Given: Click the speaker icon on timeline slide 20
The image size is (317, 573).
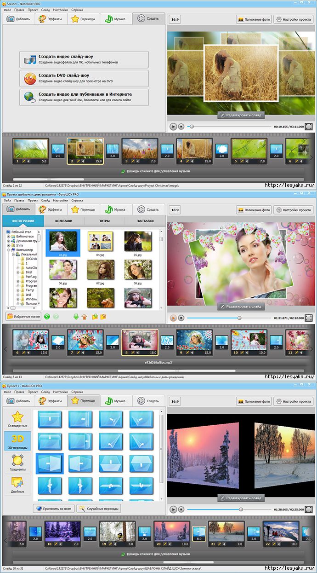Looking at the screenshot, I should pyautogui.click(x=170, y=544).
